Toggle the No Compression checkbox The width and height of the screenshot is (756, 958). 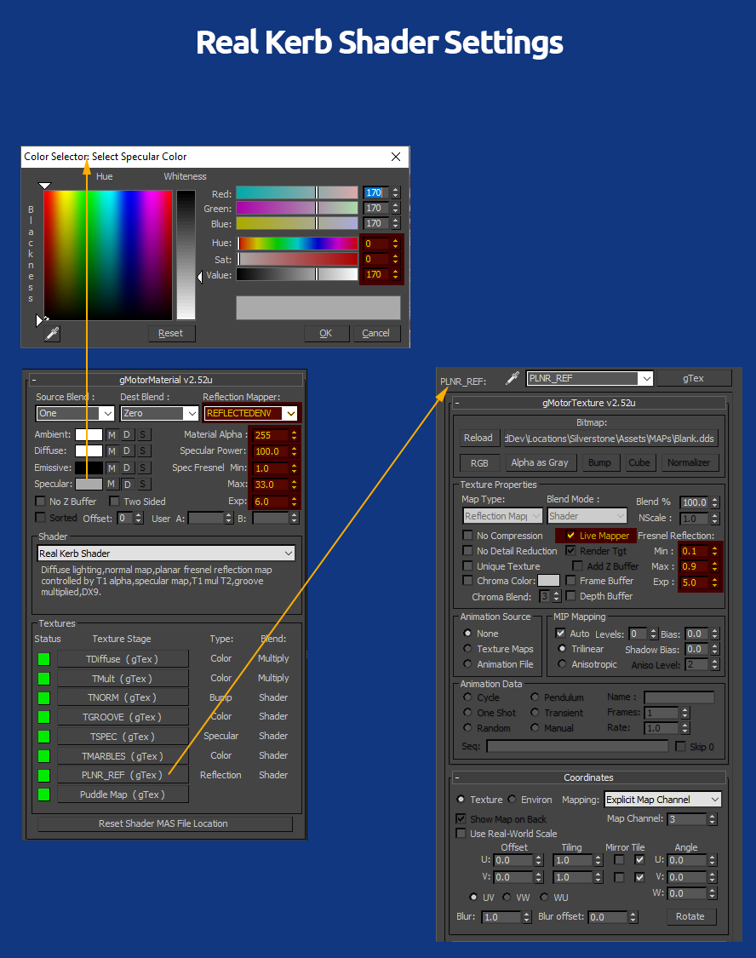tap(467, 536)
